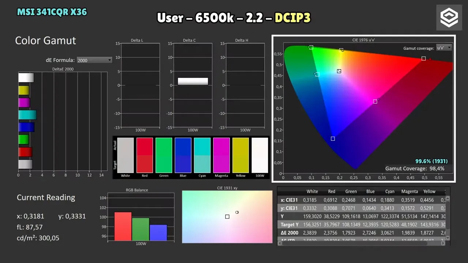
Task: Click the White column header in data table
Action: click(312, 191)
